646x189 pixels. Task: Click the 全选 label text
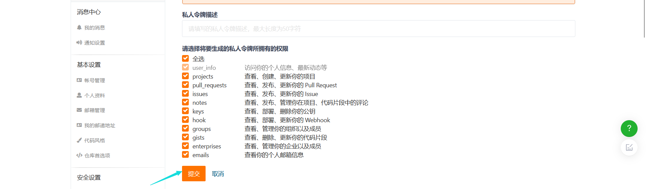[x=199, y=59]
